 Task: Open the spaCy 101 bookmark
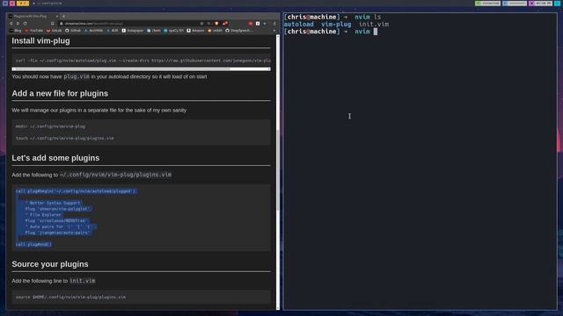[x=174, y=31]
